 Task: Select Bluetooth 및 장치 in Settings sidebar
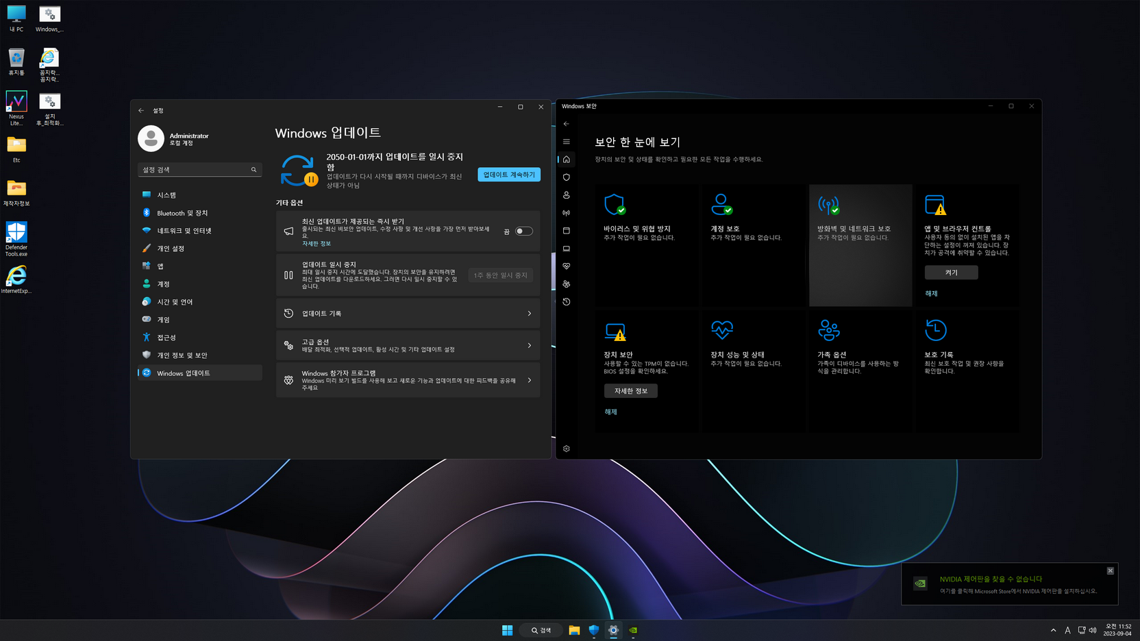[x=200, y=213]
